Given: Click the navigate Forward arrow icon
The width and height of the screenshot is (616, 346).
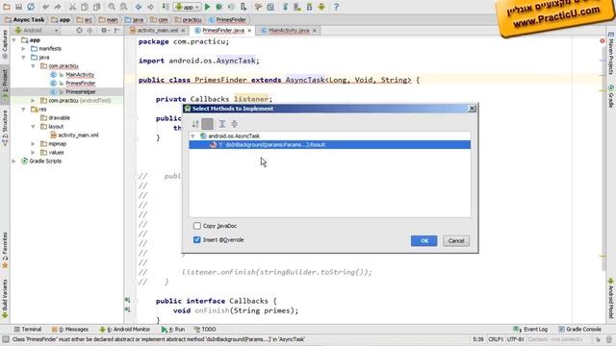Looking at the screenshot, I should tap(150, 7).
